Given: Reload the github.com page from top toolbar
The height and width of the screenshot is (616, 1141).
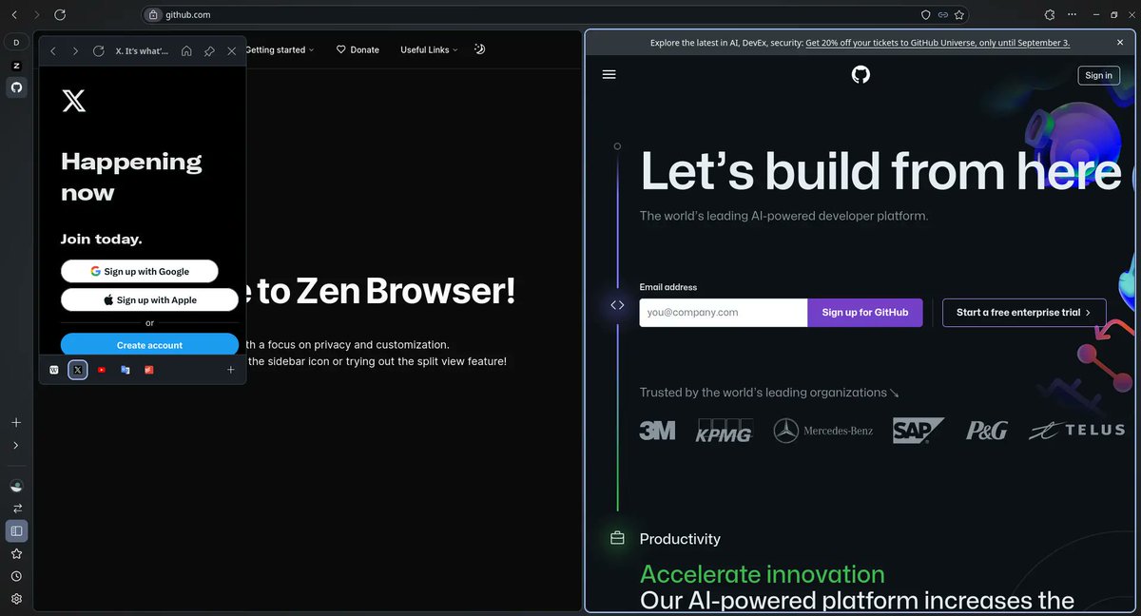Looking at the screenshot, I should pos(60,15).
